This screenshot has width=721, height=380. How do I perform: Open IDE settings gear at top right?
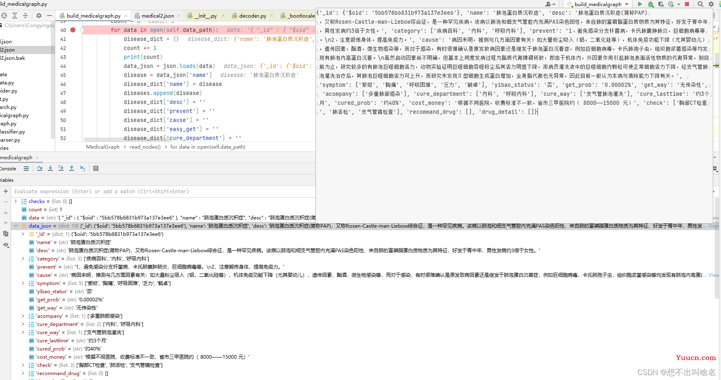[711, 4]
